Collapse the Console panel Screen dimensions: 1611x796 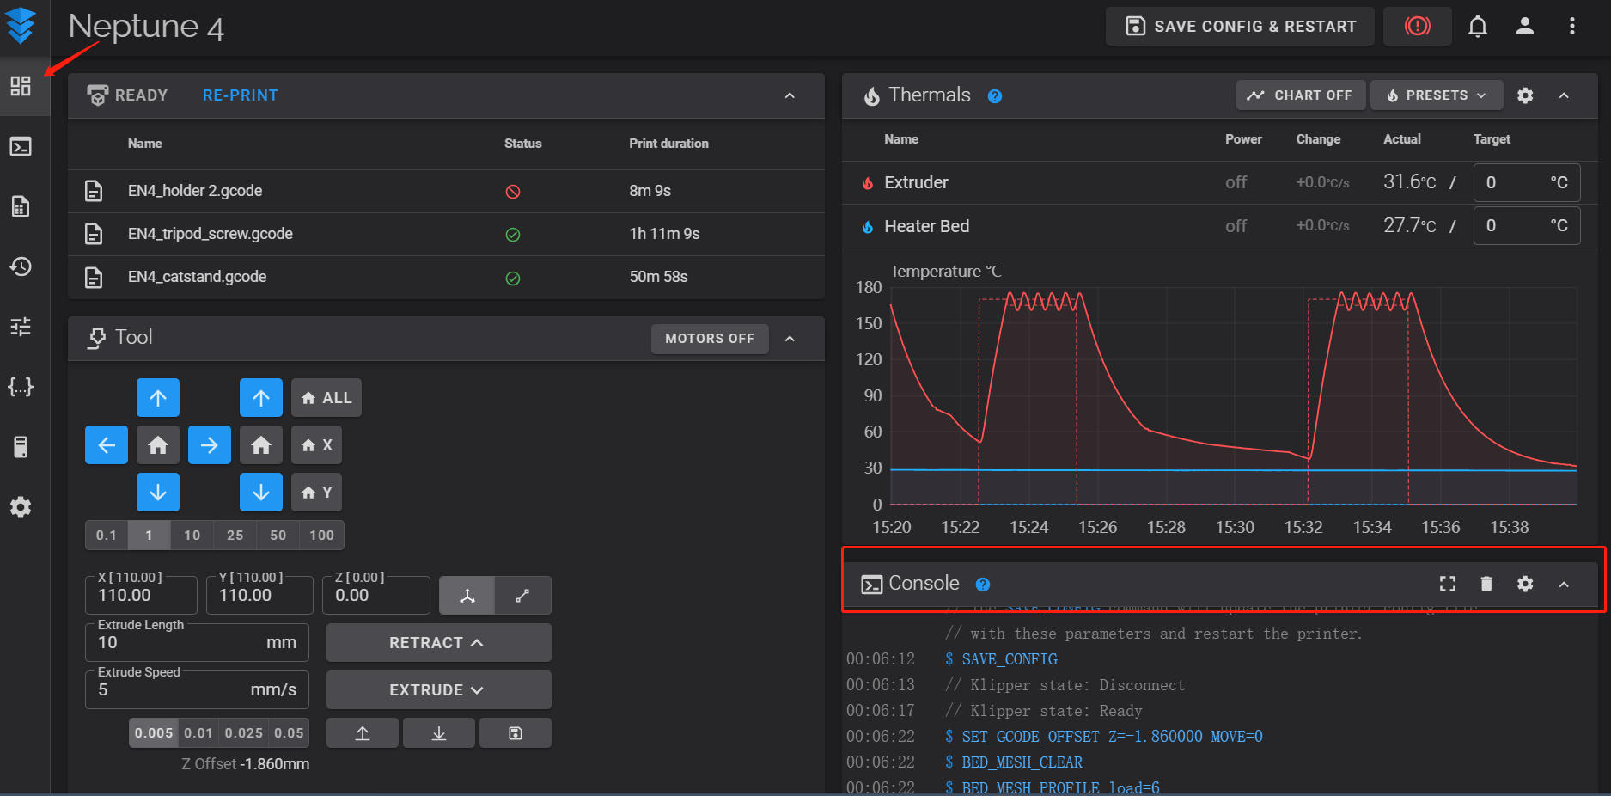pos(1564,584)
